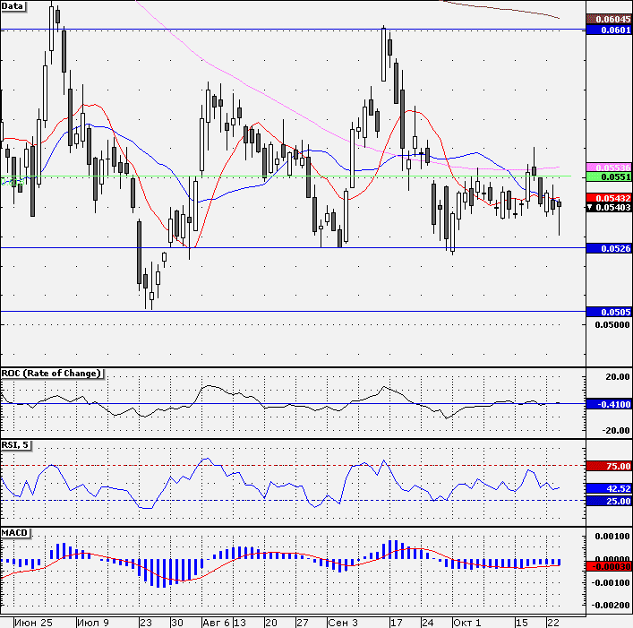Screen dimensions: 633x628
Task: Select the green 0.0551 level label
Action: point(609,176)
